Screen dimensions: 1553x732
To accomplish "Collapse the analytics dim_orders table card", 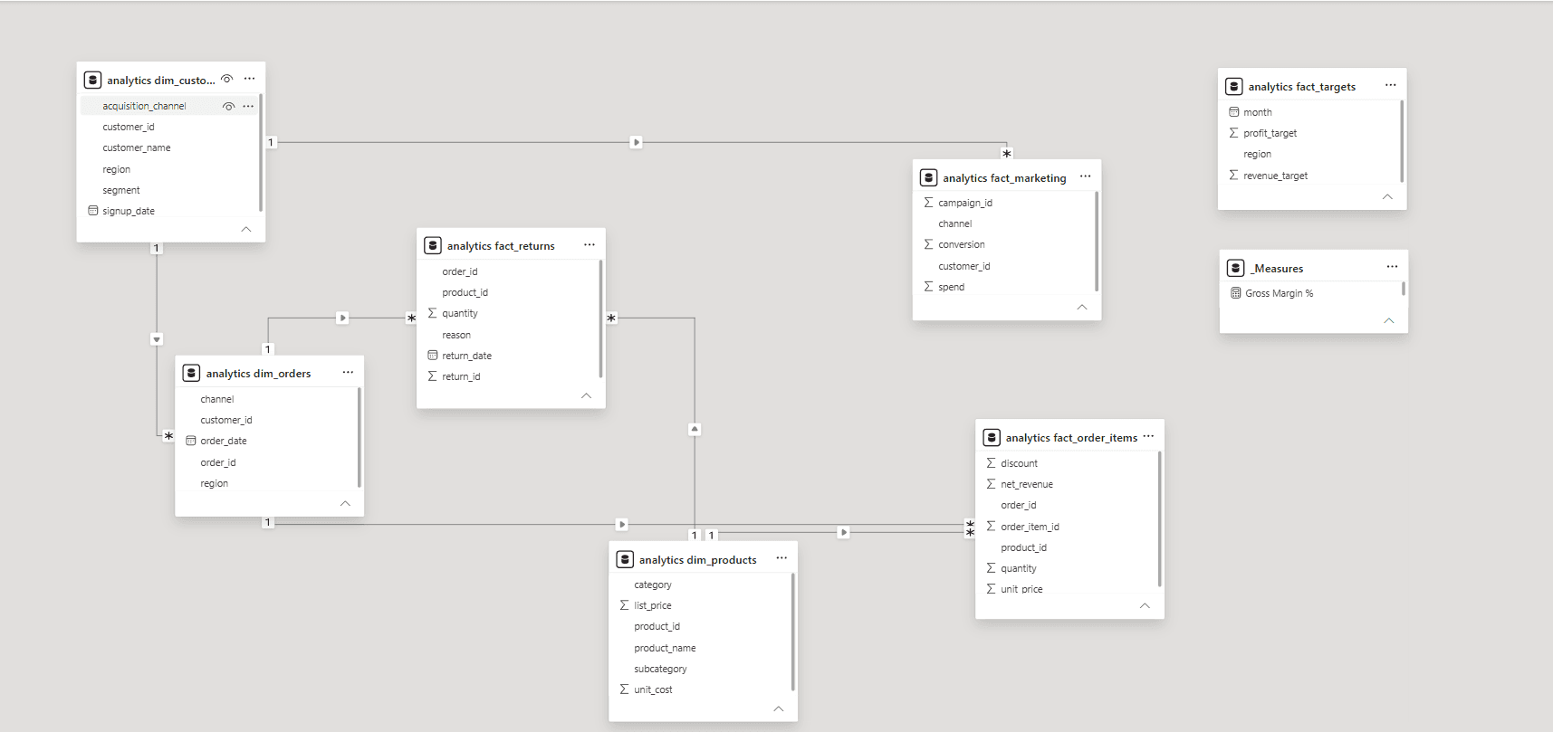I will coord(345,503).
